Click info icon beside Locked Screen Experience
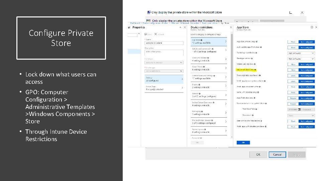 click(x=214, y=103)
